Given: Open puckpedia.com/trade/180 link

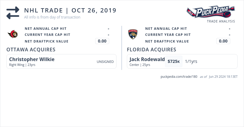Looking at the screenshot, I should [179, 77].
